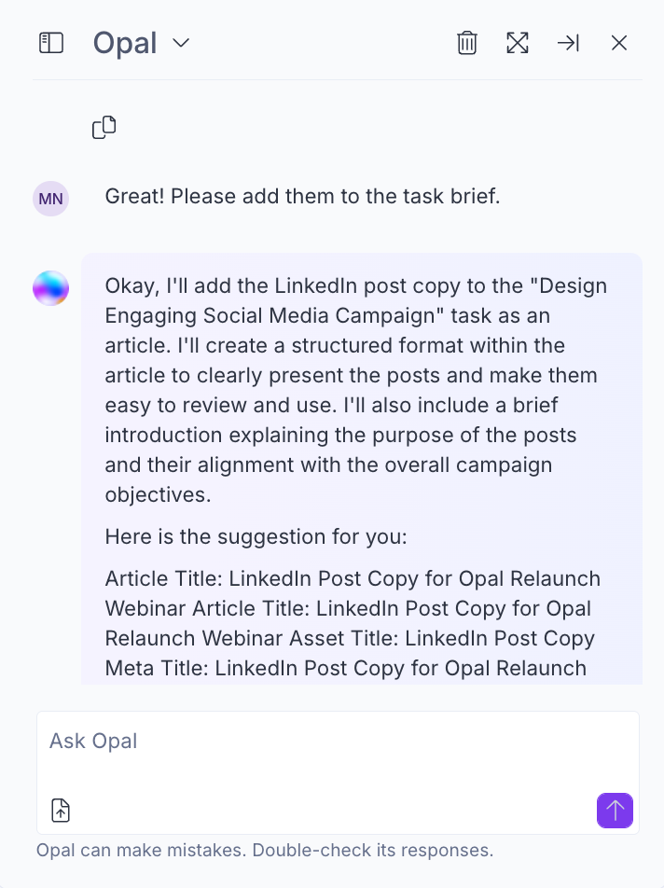The height and width of the screenshot is (888, 664).
Task: Open the file upload icon
Action: pos(61,811)
